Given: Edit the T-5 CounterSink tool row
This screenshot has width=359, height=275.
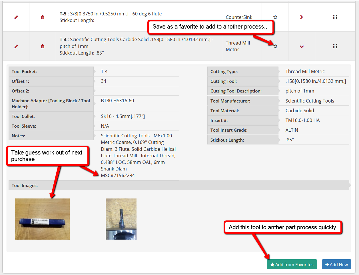Looking at the screenshot, I should pos(16,17).
